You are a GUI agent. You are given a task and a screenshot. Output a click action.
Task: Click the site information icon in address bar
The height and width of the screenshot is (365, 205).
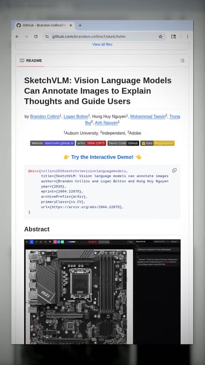point(47,37)
